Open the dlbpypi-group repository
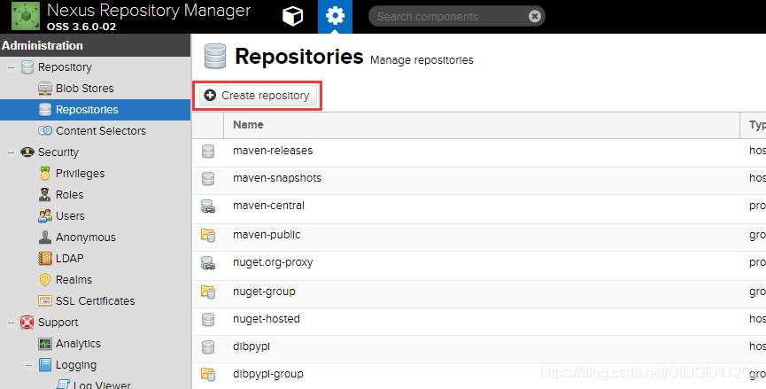Viewport: 766px width, 389px height. (x=267, y=374)
